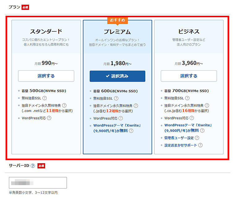Screen dimensions: 235x199
Task: Click help icon beside Standard plan's 独自ドメイン永久無料特典
Action: pos(64,106)
